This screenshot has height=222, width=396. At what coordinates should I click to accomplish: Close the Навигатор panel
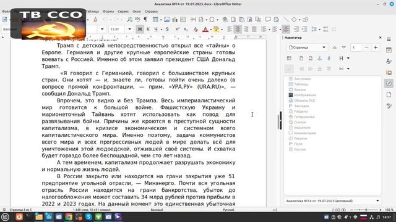coord(381,38)
